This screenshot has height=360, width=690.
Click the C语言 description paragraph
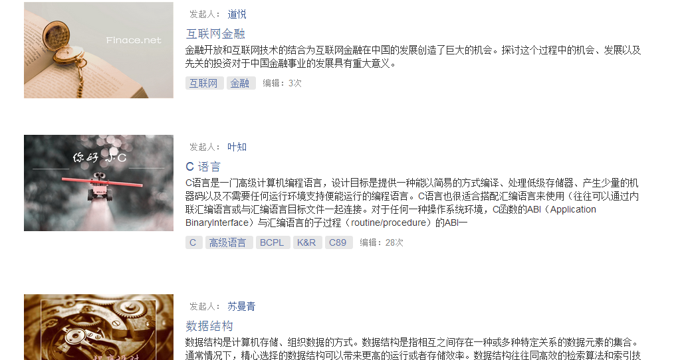pos(412,203)
